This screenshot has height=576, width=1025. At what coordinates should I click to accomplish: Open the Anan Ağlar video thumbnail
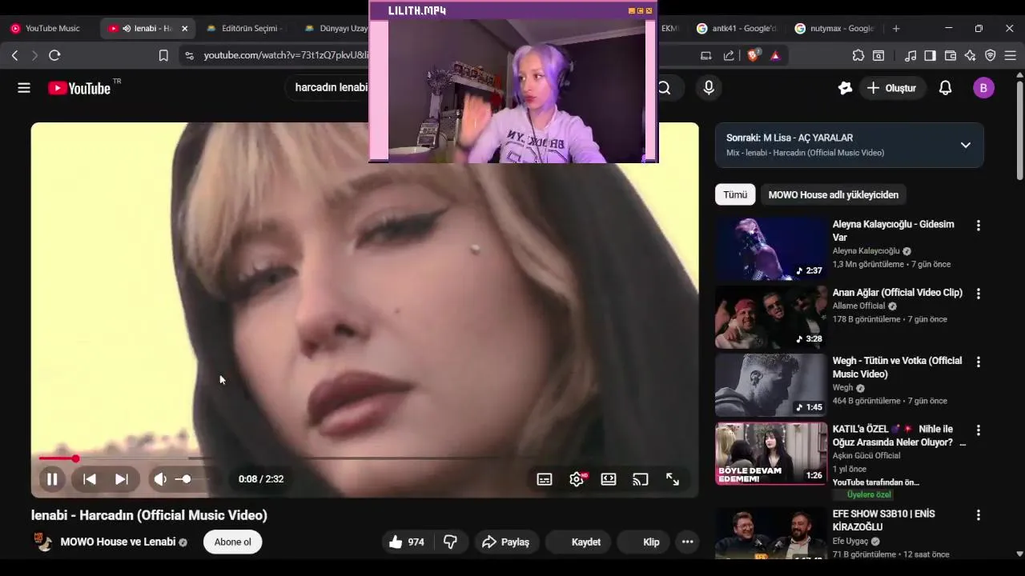[771, 317]
